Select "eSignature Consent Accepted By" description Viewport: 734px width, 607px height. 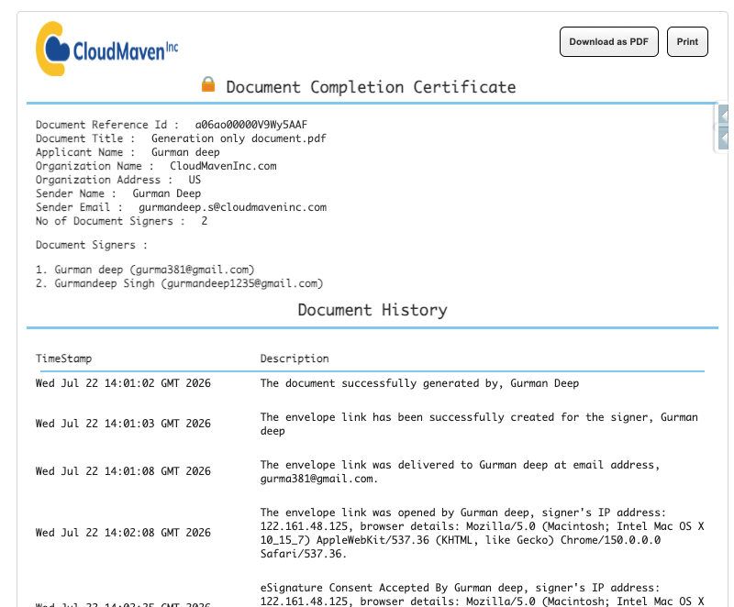(x=483, y=594)
